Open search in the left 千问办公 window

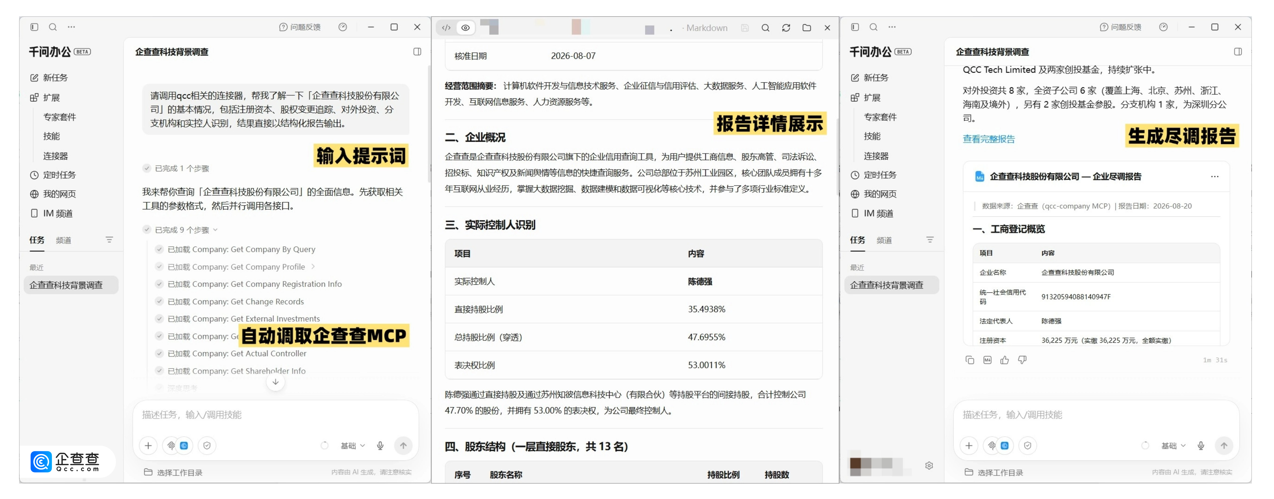coord(53,27)
